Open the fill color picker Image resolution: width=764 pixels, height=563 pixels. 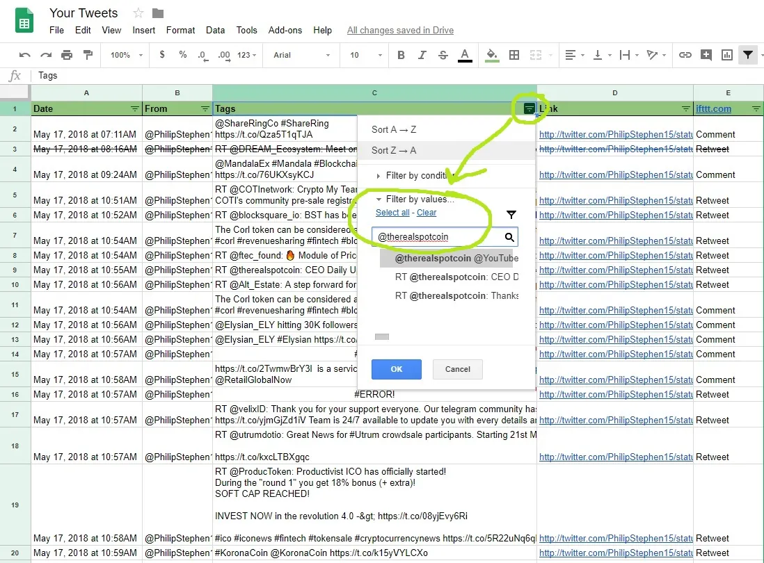492,55
